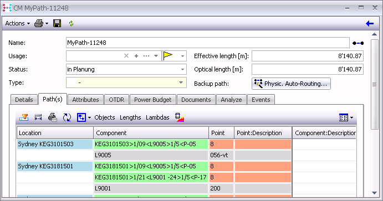Image resolution: width=383 pixels, height=201 pixels.
Task: Open the Status dropdown in Planung
Action: tap(182, 69)
